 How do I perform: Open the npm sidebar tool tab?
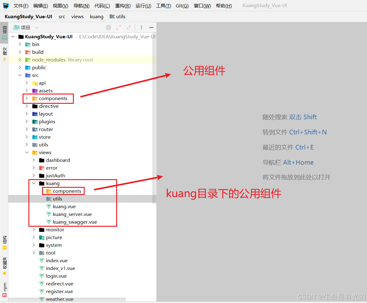click(4, 290)
